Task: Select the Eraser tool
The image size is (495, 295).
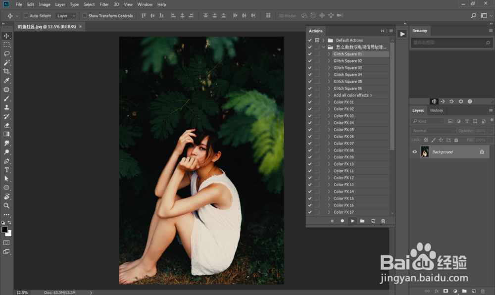Action: coord(6,125)
